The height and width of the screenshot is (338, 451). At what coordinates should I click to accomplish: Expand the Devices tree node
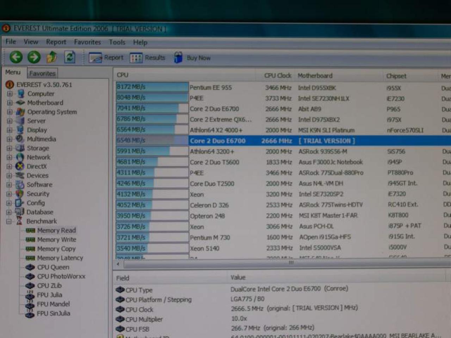click(10, 176)
